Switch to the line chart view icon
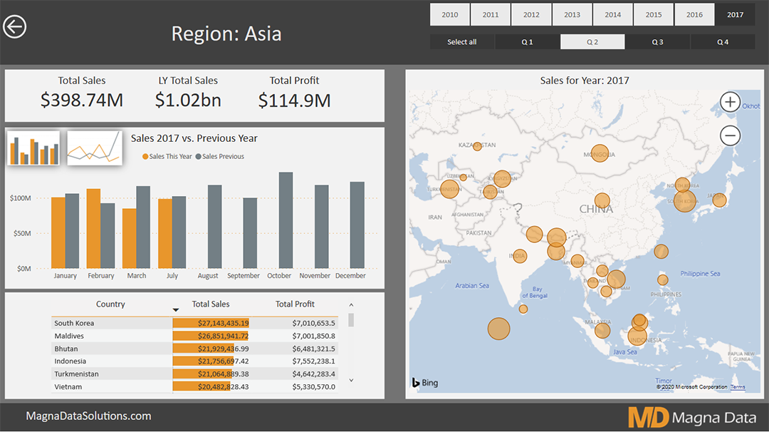Viewport: 769px width, 432px height. [x=95, y=148]
